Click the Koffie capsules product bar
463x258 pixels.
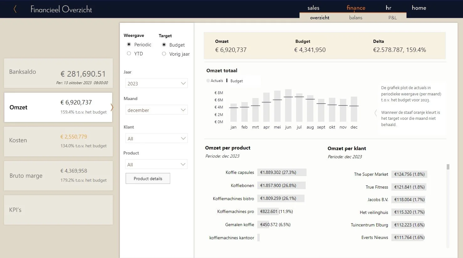click(282, 172)
